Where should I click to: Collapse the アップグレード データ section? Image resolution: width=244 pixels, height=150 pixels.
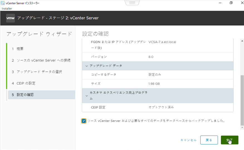(86, 66)
